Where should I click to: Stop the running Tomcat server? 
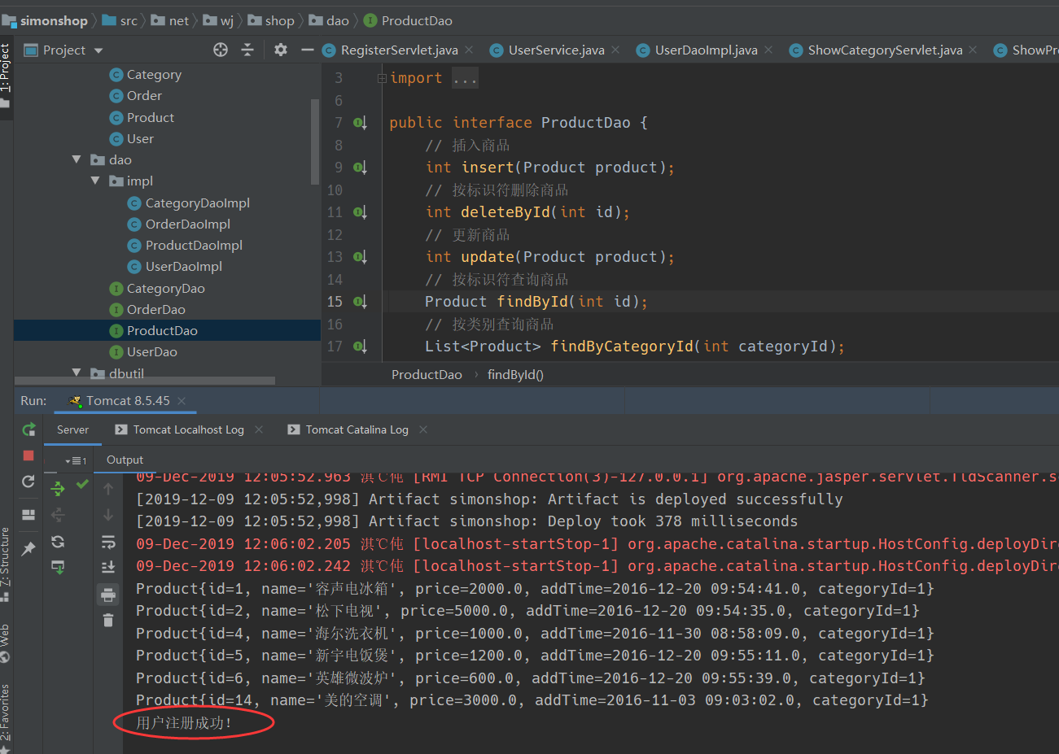pyautogui.click(x=28, y=455)
